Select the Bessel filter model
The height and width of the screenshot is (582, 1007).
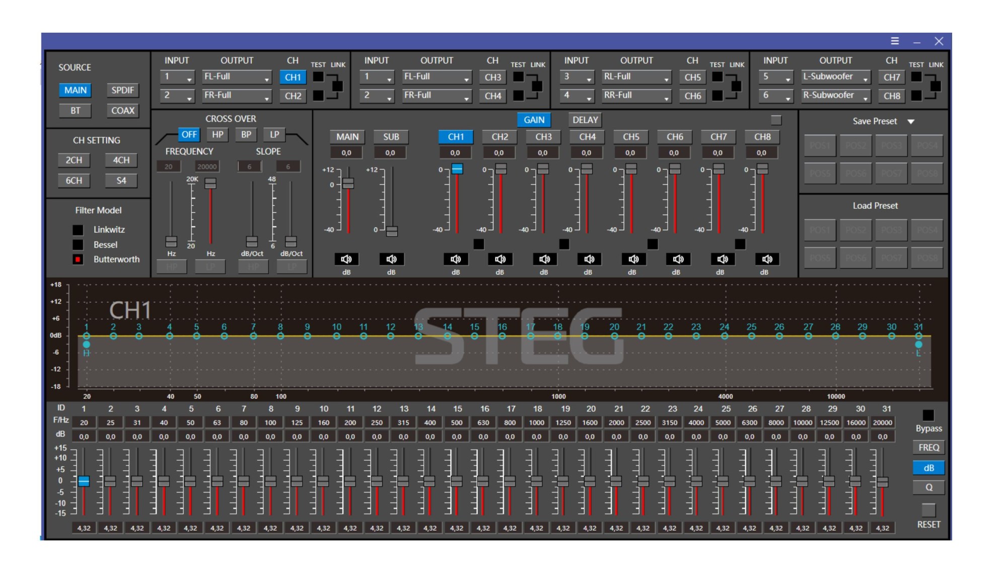(x=78, y=245)
